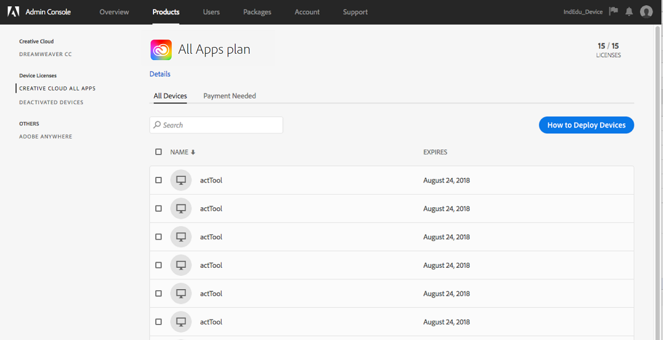The image size is (663, 340).
Task: Click inside the Search devices field
Action: pyautogui.click(x=216, y=125)
